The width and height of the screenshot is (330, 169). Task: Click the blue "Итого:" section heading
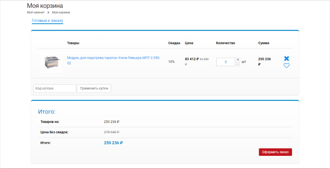coord(46,112)
